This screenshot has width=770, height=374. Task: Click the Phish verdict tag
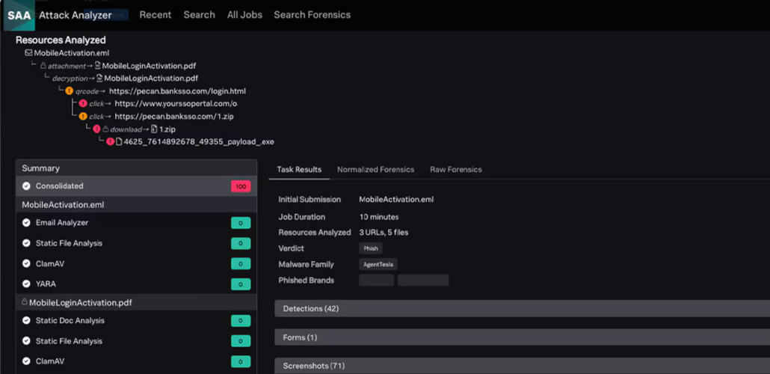point(371,248)
